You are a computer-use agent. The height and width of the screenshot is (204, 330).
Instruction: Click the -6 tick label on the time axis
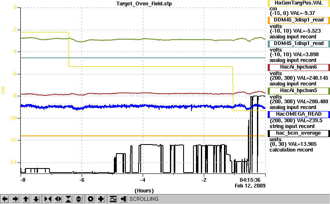(82, 180)
